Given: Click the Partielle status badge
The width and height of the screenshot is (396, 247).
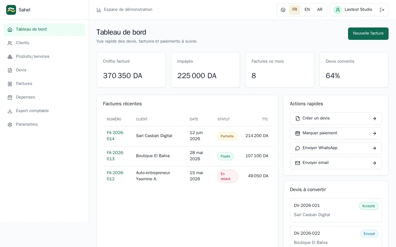Looking at the screenshot, I should click(x=227, y=136).
